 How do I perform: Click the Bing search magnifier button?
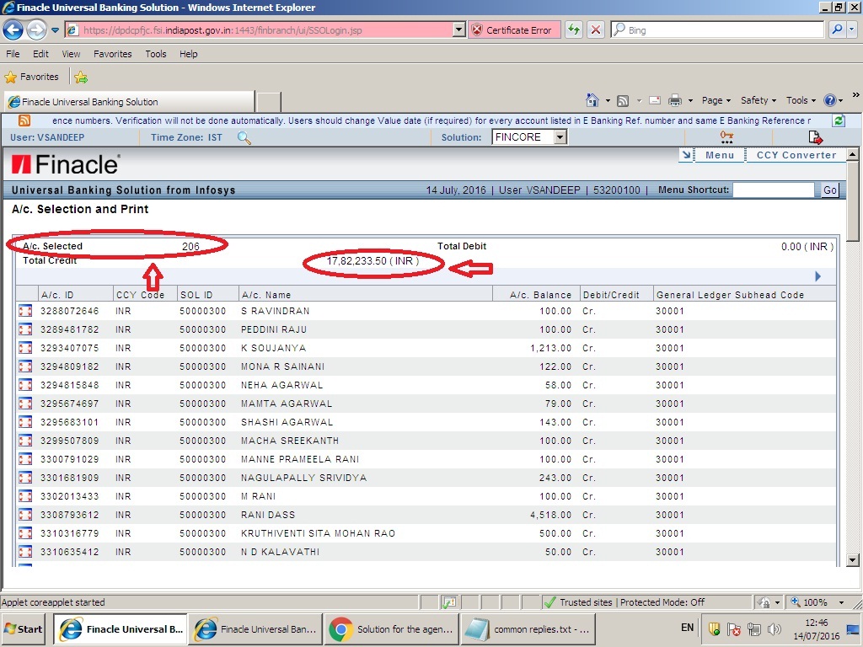[837, 29]
